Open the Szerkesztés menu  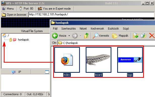(69, 29)
